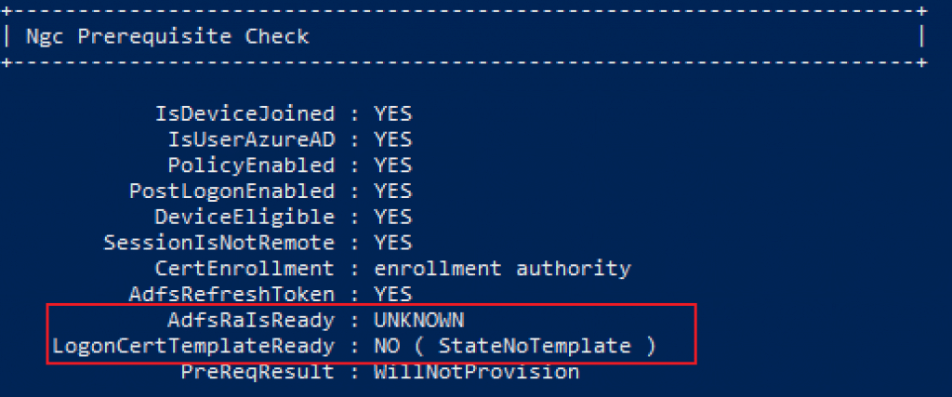Click the AdfsRefreshToken label
The width and height of the screenshot is (952, 397).
[231, 295]
